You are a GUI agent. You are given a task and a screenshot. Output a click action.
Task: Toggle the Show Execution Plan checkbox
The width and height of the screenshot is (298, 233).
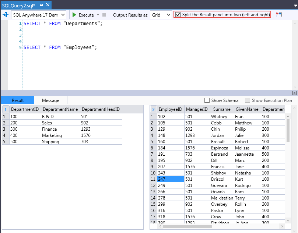coord(248,100)
